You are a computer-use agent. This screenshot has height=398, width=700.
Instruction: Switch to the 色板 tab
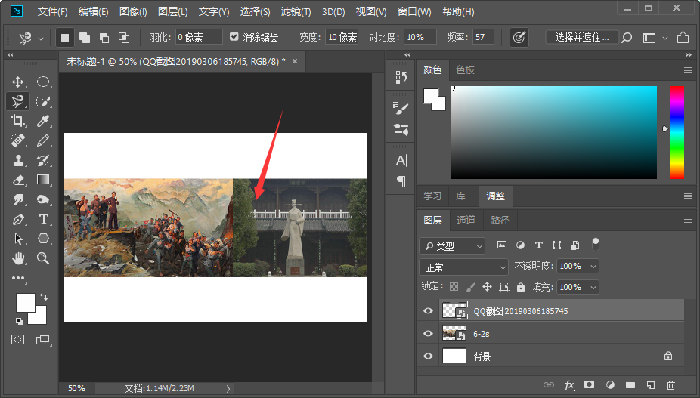(x=465, y=69)
